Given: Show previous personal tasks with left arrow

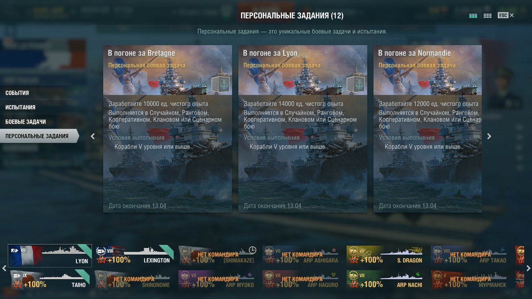Looking at the screenshot, I should pyautogui.click(x=93, y=136).
